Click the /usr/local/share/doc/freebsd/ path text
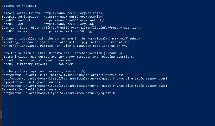Image resolution: width=215 pixels, height=126 pixels. 114,39
